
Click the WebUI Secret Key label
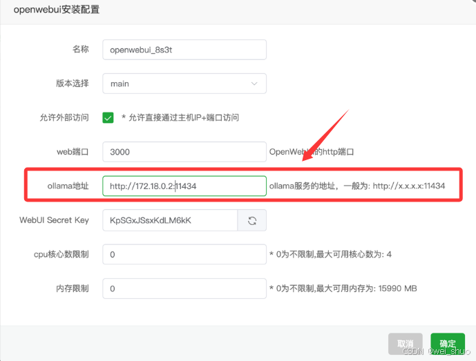coord(54,220)
